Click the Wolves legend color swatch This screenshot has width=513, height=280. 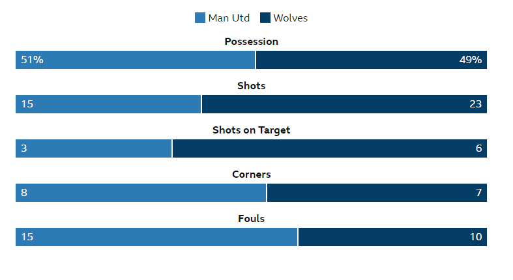[x=265, y=18]
